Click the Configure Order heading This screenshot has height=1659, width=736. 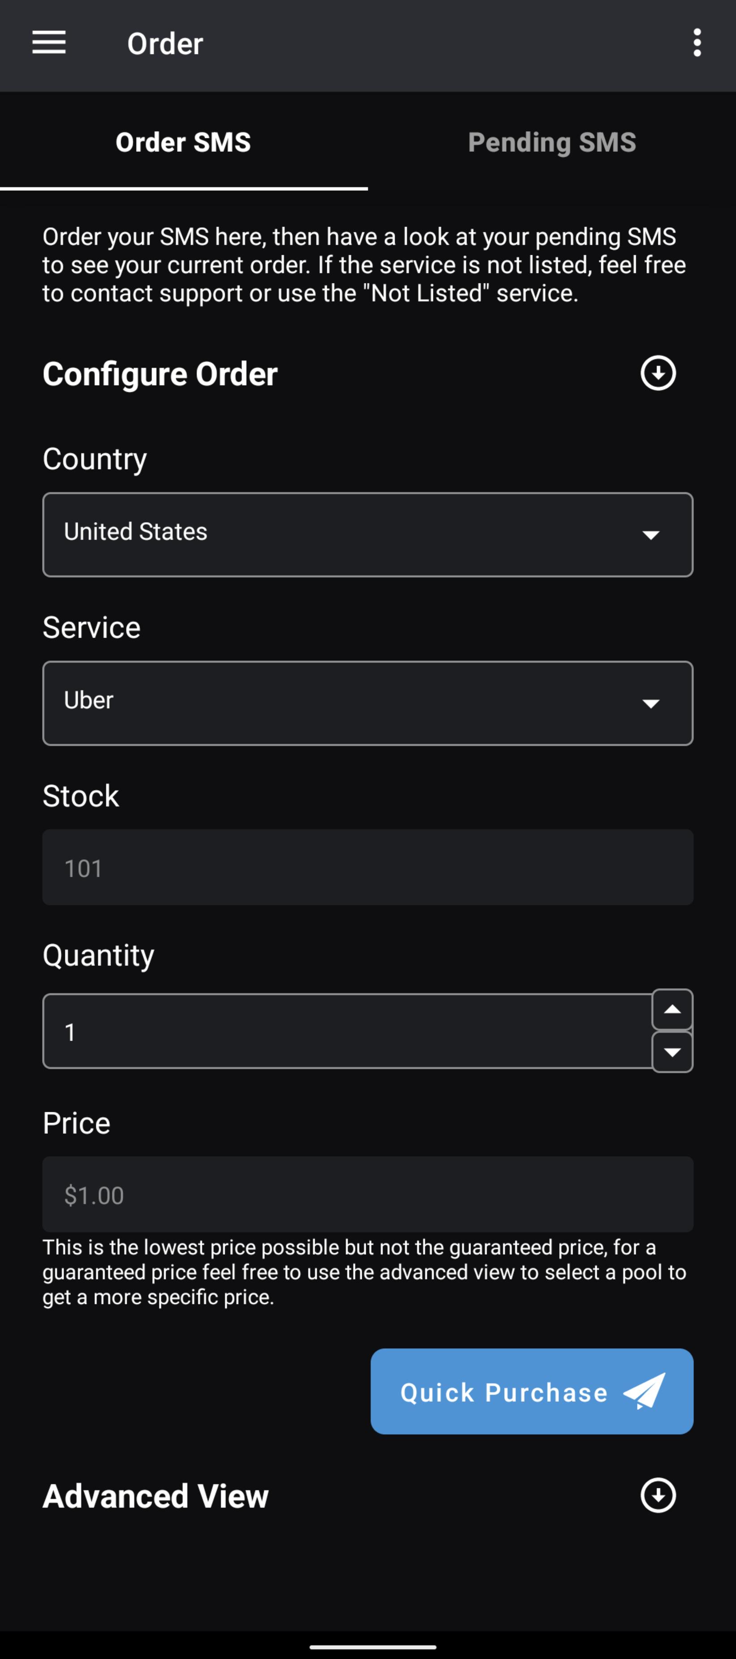[x=160, y=373]
